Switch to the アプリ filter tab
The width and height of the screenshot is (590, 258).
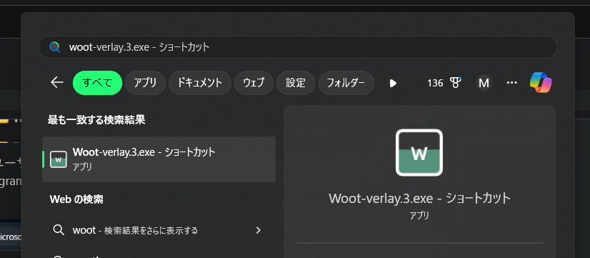[145, 83]
